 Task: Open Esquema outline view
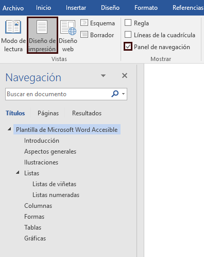97,23
